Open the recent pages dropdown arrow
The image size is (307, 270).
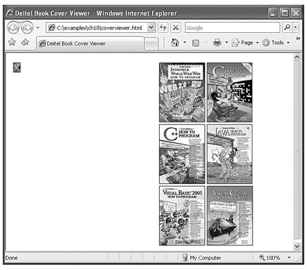click(x=38, y=28)
